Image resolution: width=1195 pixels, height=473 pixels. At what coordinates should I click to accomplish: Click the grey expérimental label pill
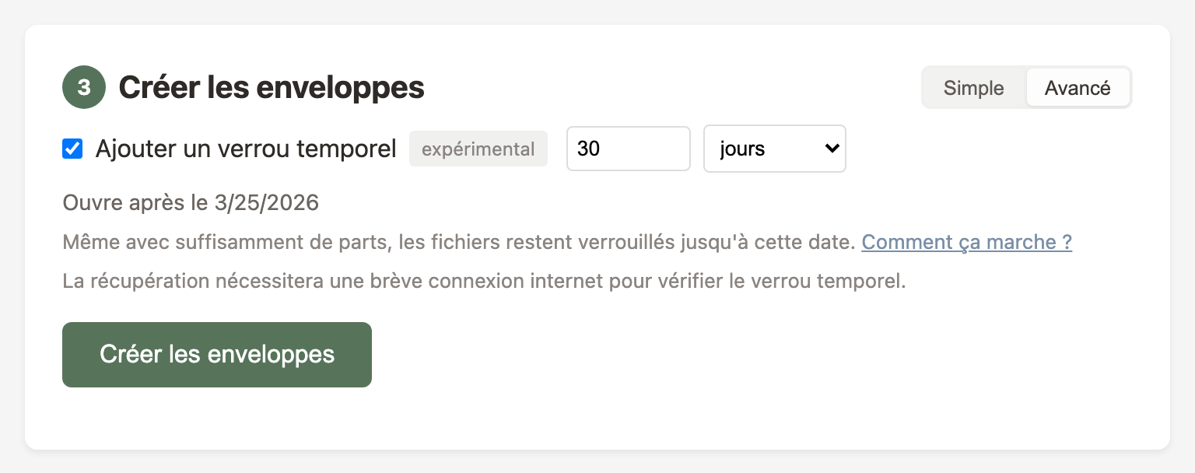tap(478, 149)
